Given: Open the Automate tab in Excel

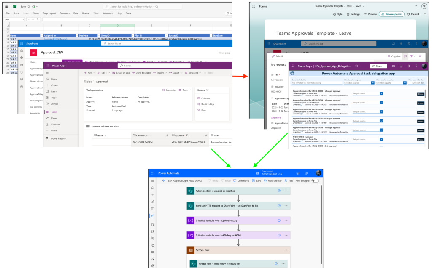Looking at the screenshot, I should (108, 13).
